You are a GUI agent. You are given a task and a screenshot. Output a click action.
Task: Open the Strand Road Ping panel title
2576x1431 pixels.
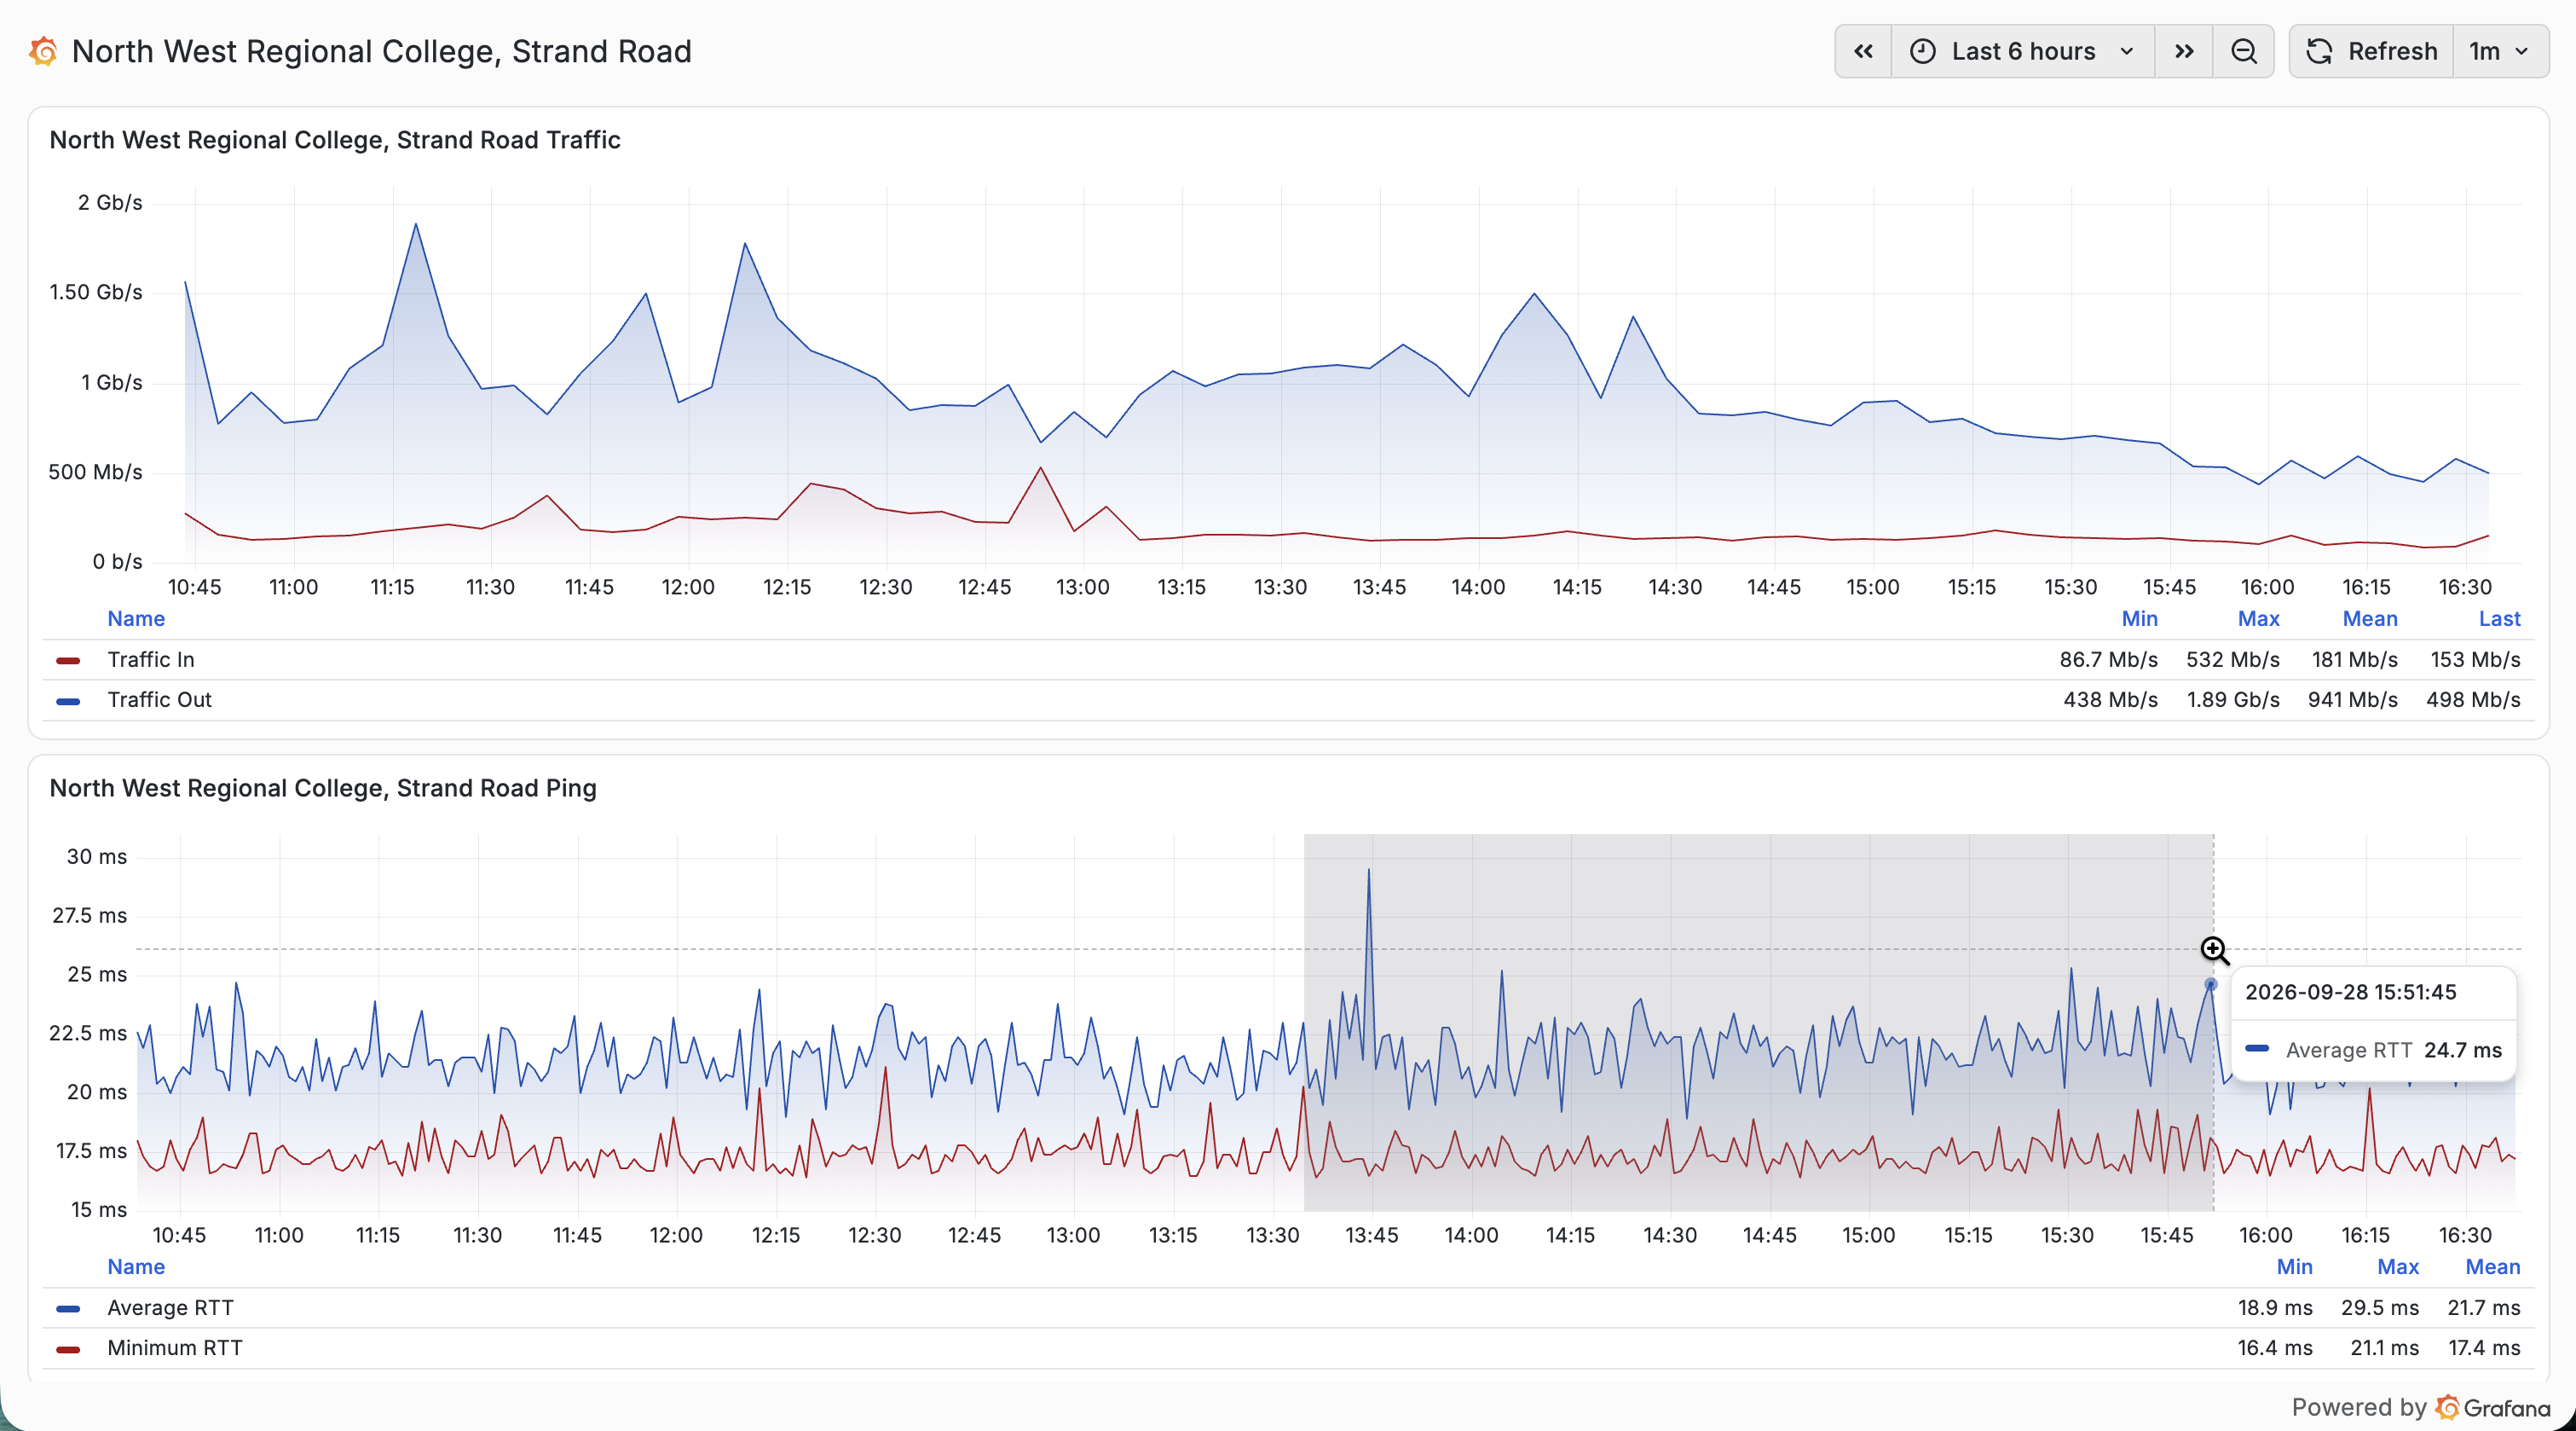[323, 789]
